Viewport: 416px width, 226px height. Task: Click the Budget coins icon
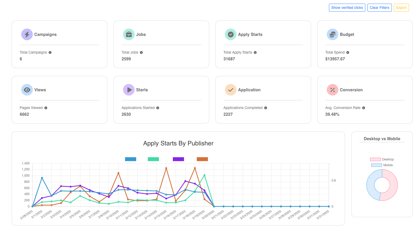332,34
